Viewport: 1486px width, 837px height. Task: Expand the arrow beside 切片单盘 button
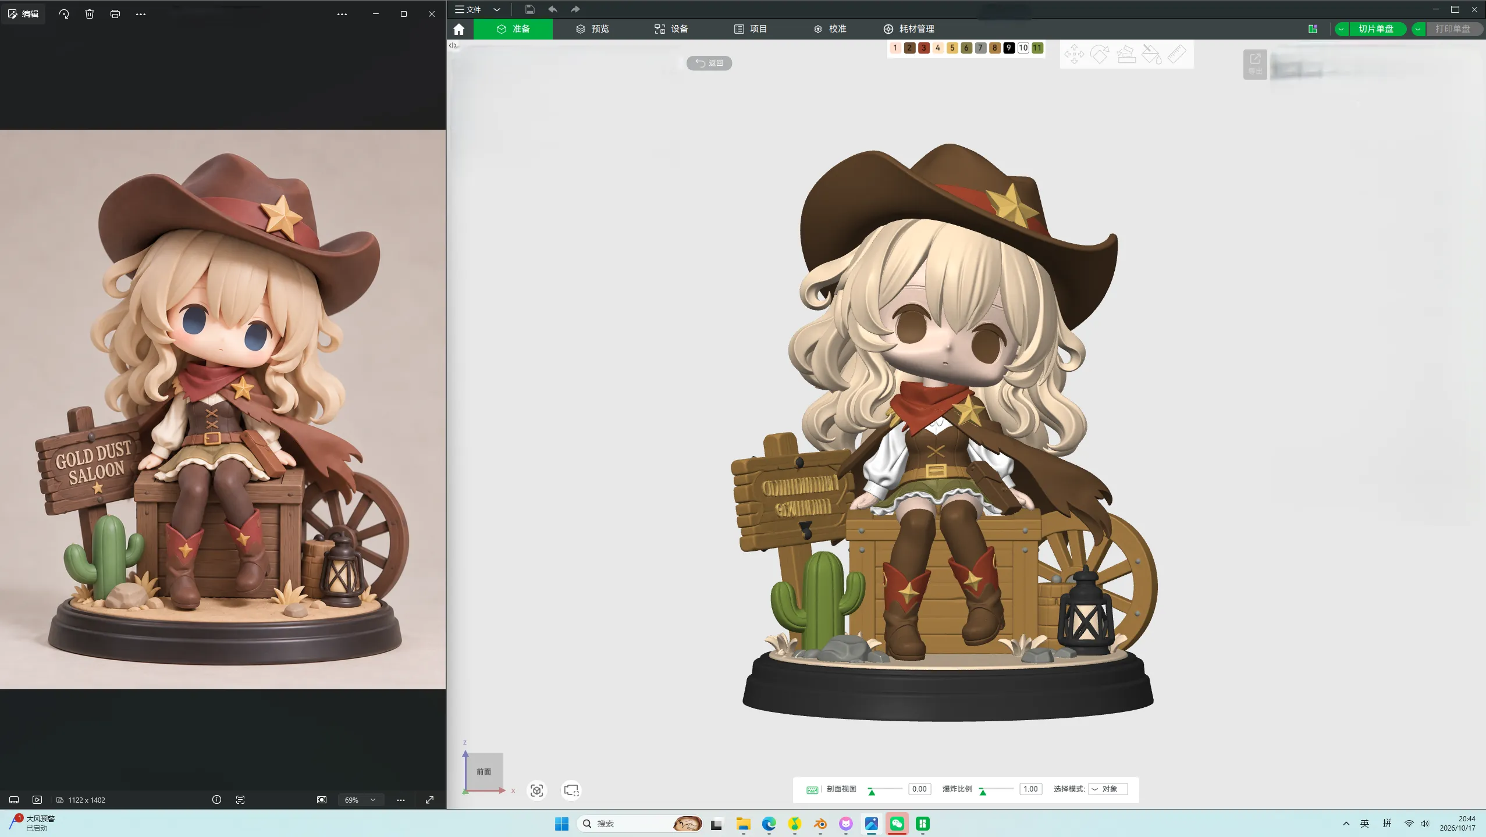point(1341,29)
